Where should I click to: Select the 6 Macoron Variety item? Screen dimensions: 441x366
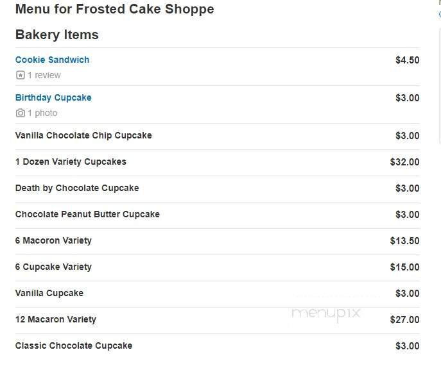tap(53, 240)
